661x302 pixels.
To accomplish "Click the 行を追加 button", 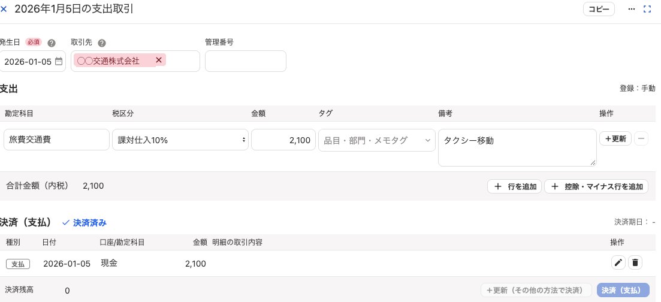I will coord(514,186).
